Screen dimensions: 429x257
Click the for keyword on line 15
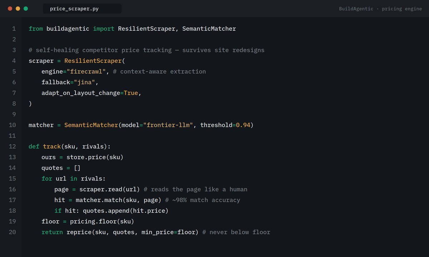[x=47, y=178]
